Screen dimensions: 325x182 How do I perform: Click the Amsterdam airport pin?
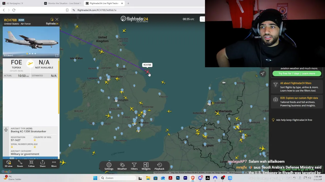(209, 102)
